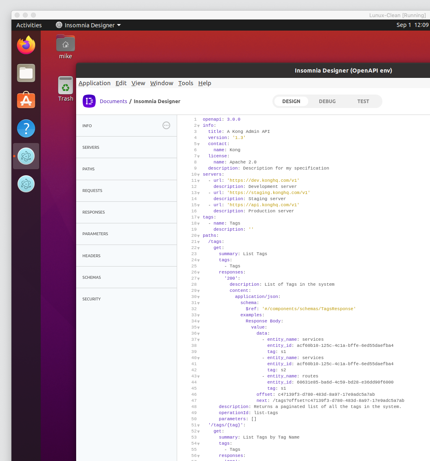
Task: Click the 'https://api.konghq.com/v1' URL
Action: pos(263,205)
